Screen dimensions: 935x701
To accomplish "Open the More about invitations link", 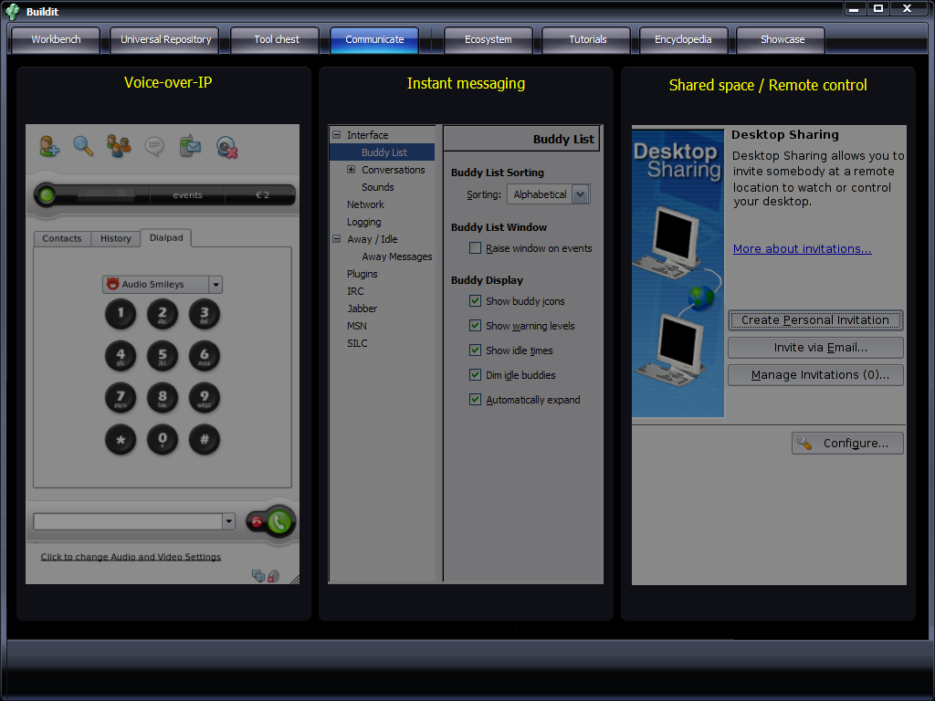I will (802, 249).
